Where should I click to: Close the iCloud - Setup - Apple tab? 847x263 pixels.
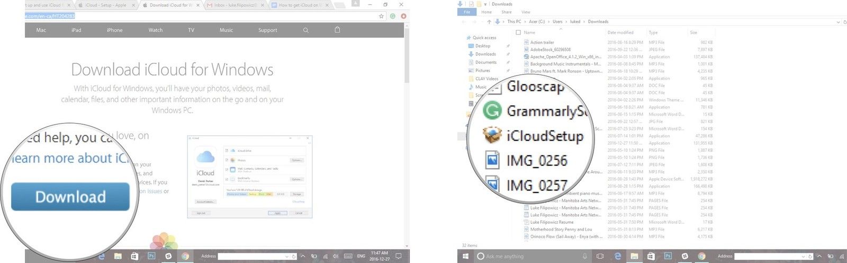click(x=134, y=5)
